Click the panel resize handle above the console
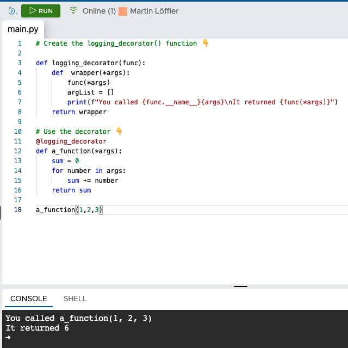This screenshot has height=348, width=348. pyautogui.click(x=240, y=287)
